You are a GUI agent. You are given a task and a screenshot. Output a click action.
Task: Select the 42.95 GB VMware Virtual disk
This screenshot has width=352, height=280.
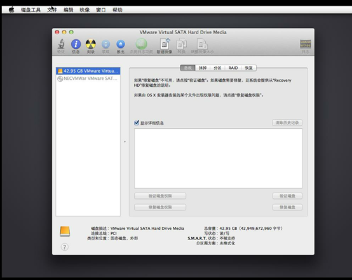tap(88, 71)
